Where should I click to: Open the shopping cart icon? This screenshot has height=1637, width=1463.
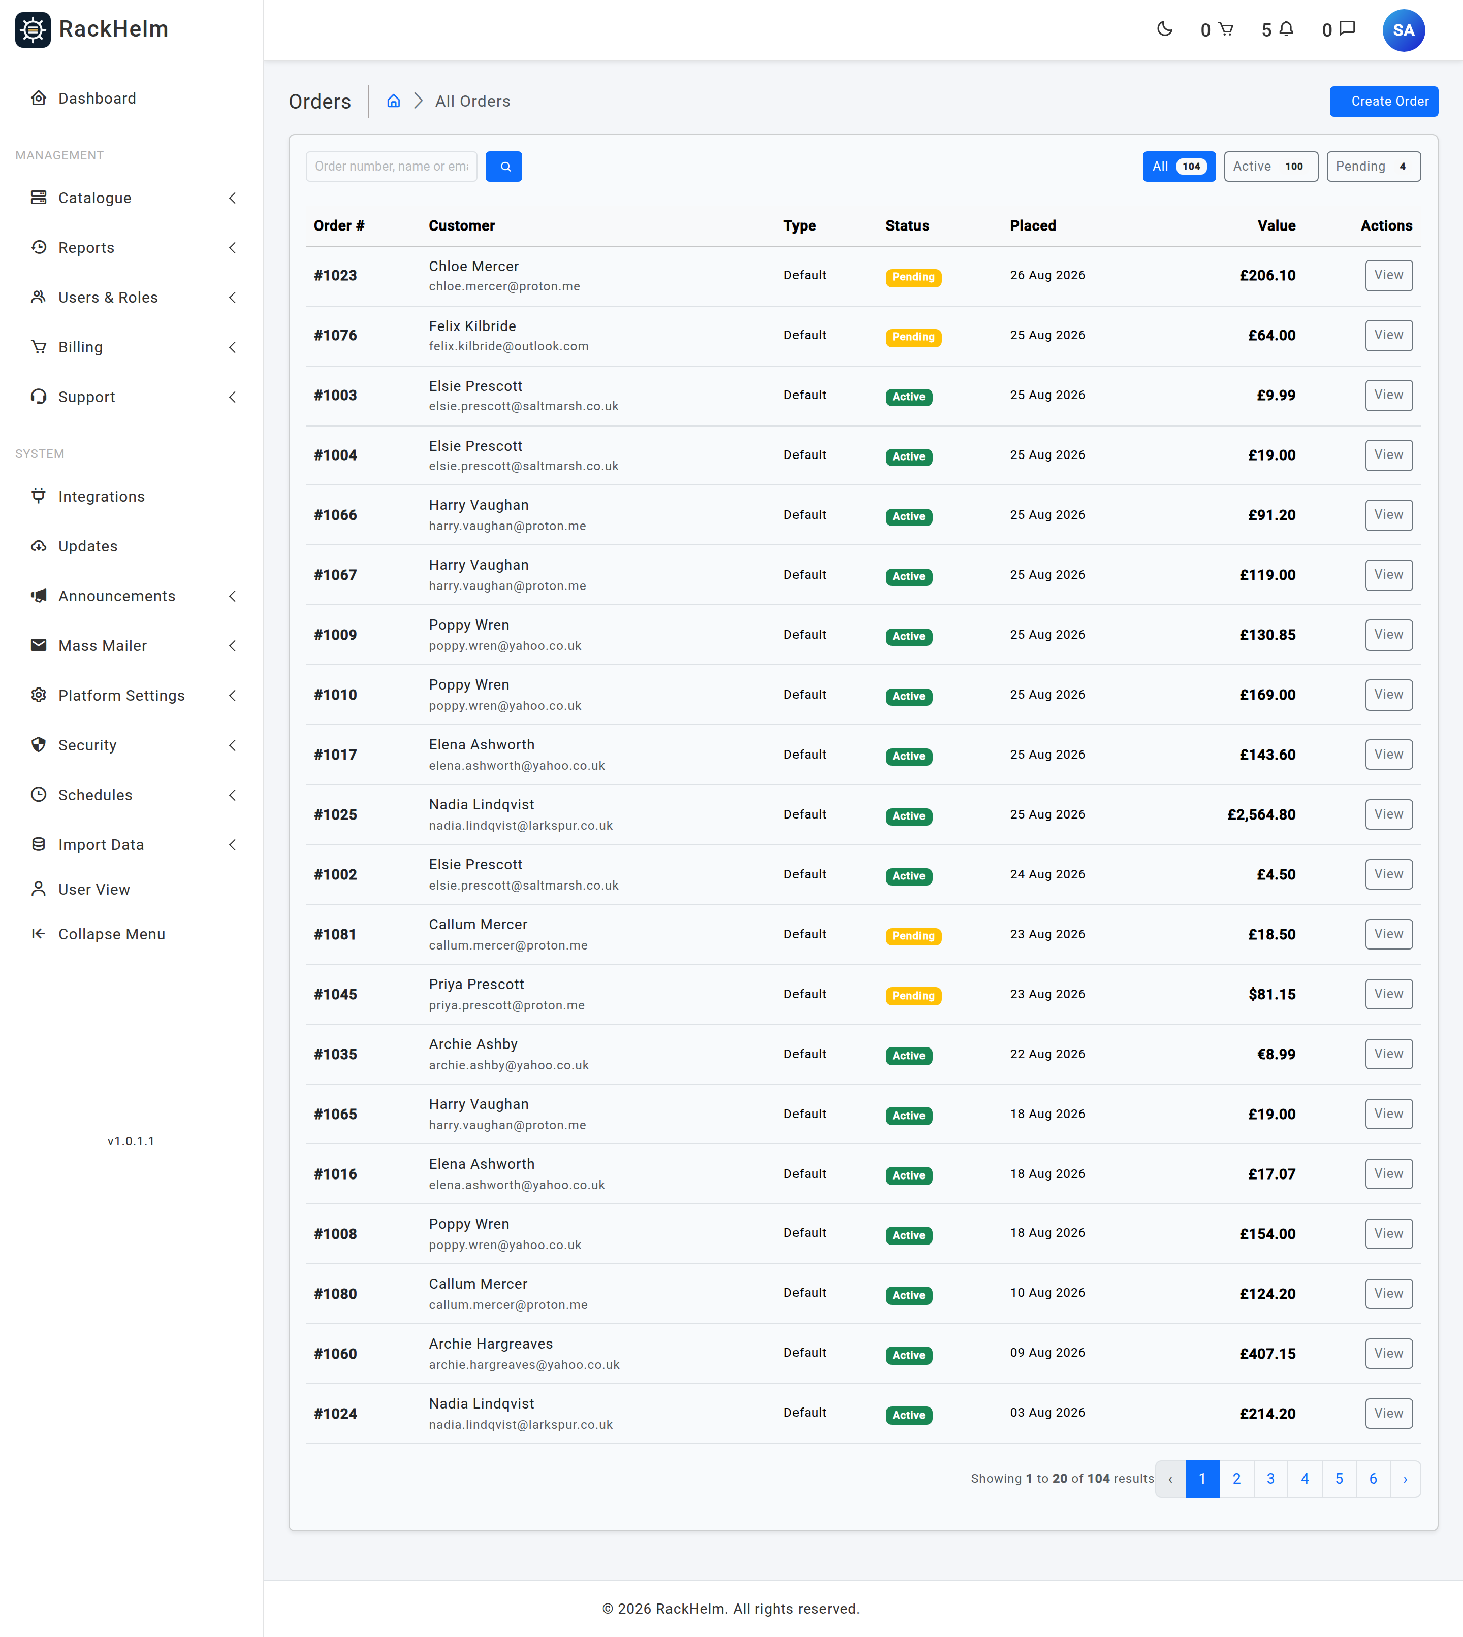point(1226,30)
